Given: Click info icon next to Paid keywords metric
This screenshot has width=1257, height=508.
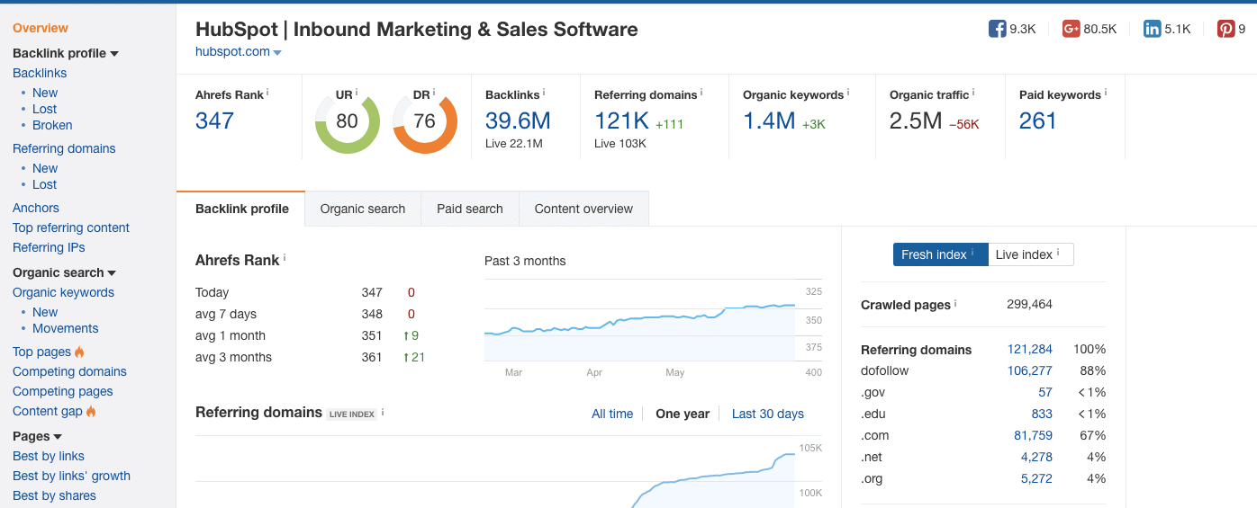Looking at the screenshot, I should [1106, 93].
